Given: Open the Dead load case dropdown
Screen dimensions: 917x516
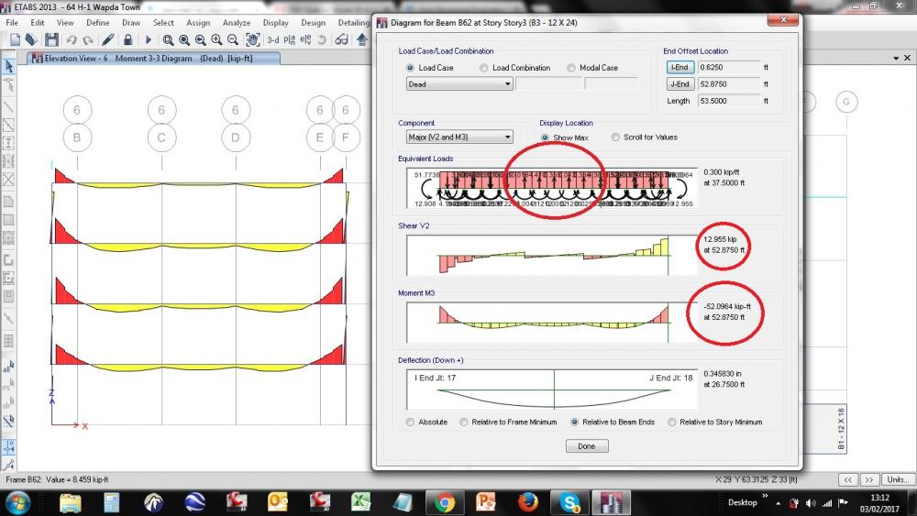Looking at the screenshot, I should (x=459, y=84).
